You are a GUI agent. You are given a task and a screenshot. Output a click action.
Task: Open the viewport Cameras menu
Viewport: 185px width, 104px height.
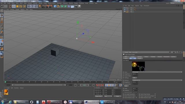coord(12,9)
